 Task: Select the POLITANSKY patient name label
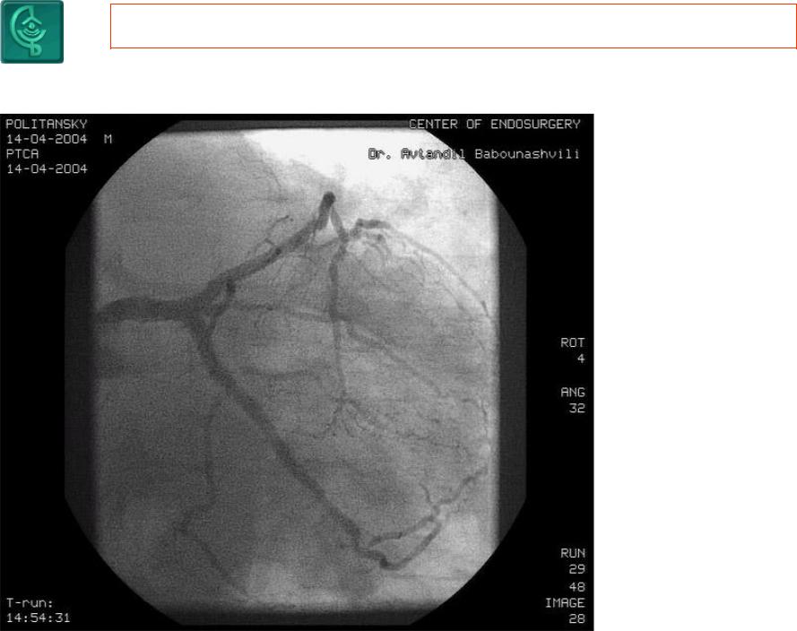pyautogui.click(x=47, y=124)
